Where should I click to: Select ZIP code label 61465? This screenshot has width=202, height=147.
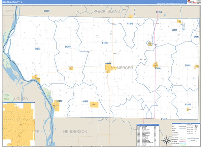[x=188, y=65]
